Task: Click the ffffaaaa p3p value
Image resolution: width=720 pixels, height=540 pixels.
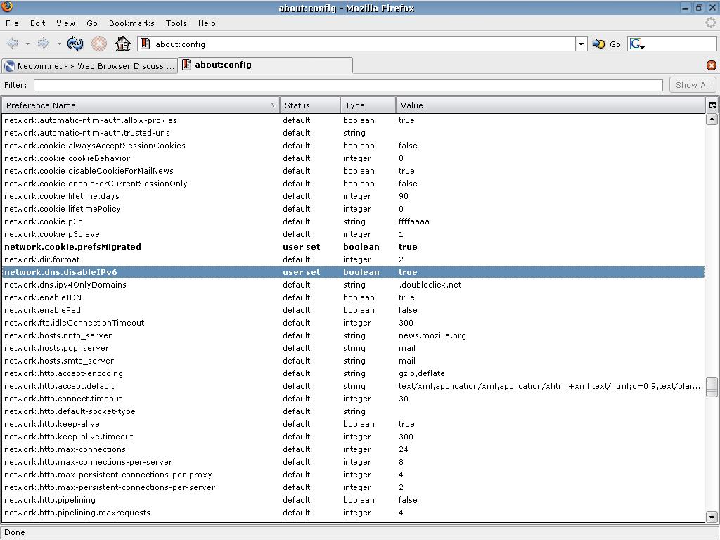Action: coord(413,221)
